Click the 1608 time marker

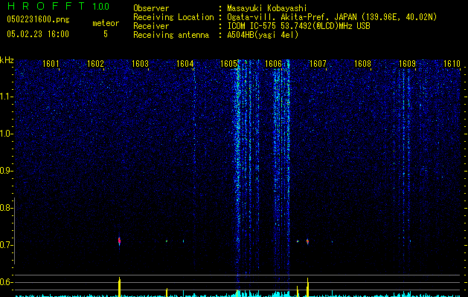pos(362,64)
